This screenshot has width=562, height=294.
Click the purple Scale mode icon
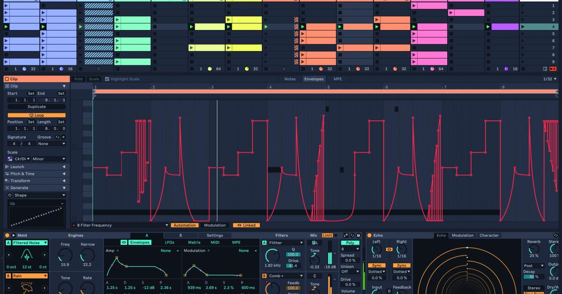click(x=10, y=159)
